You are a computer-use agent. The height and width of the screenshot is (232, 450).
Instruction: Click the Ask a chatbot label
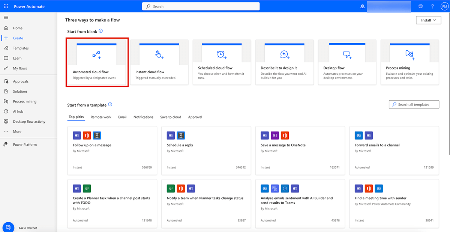[x=28, y=228]
